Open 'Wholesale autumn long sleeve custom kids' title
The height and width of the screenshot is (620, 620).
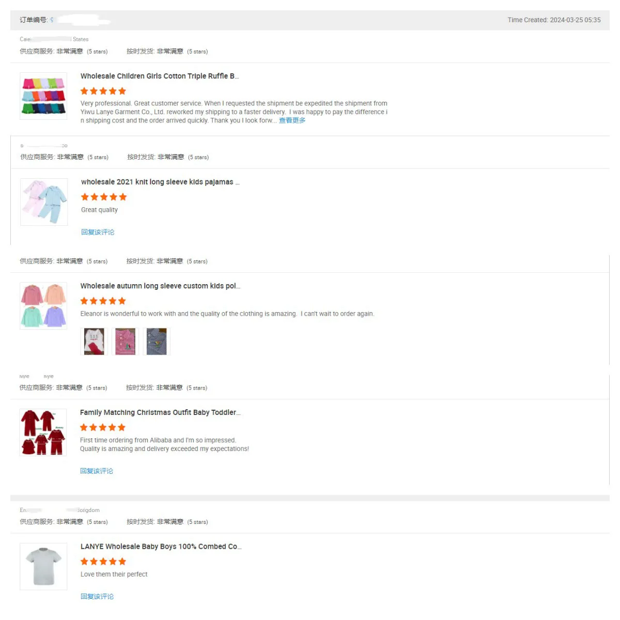coord(160,286)
